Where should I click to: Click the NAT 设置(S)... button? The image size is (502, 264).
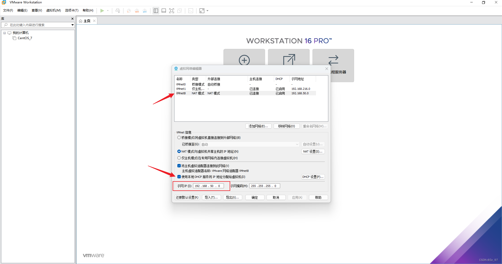tap(313, 151)
